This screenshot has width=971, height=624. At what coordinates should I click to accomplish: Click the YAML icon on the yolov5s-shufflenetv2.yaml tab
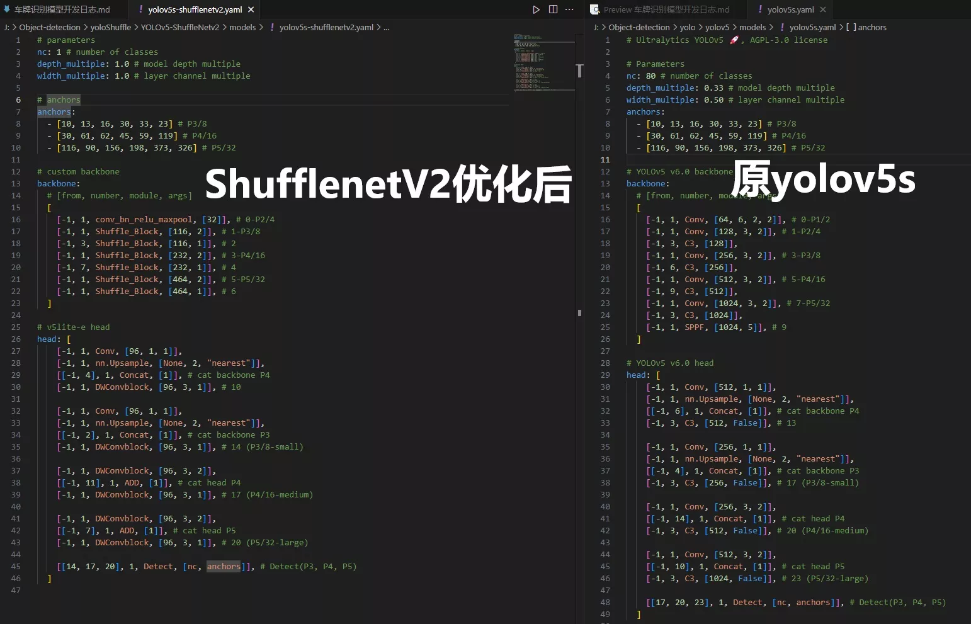pyautogui.click(x=141, y=9)
